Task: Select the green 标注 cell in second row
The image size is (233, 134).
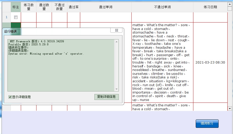Action: pyautogui.click(x=16, y=25)
